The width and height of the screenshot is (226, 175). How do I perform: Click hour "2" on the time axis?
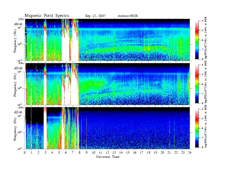point(38,152)
